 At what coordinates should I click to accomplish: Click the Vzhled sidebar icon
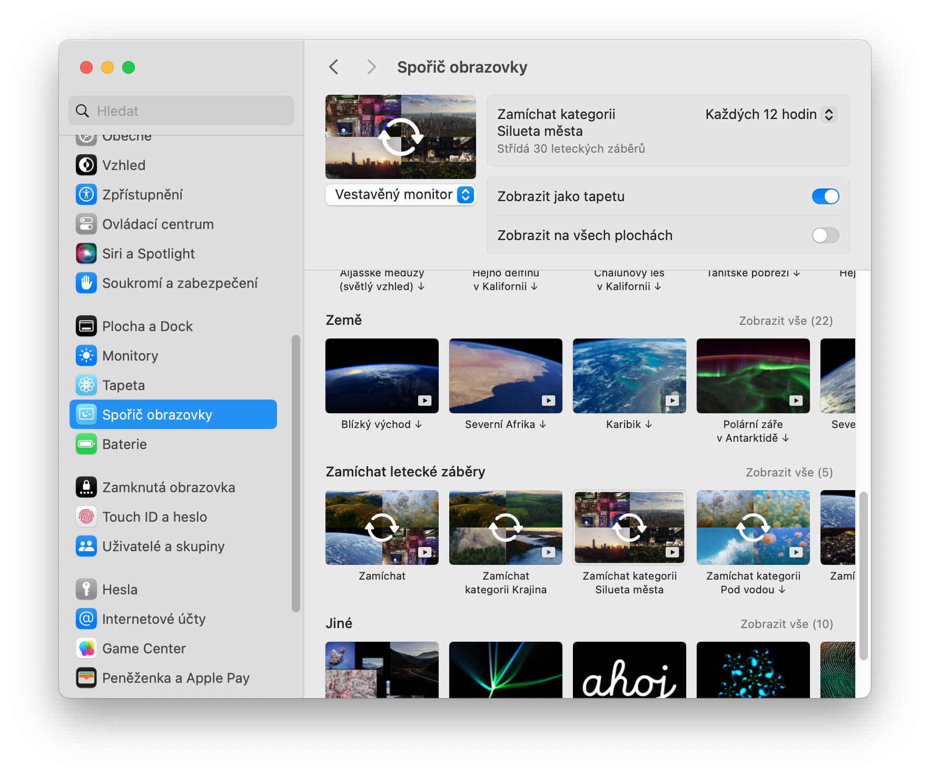coord(86,165)
